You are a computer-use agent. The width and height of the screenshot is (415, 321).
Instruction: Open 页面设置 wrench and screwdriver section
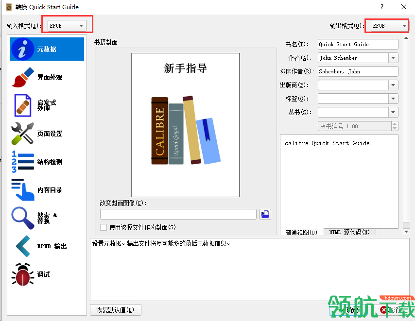(23, 133)
